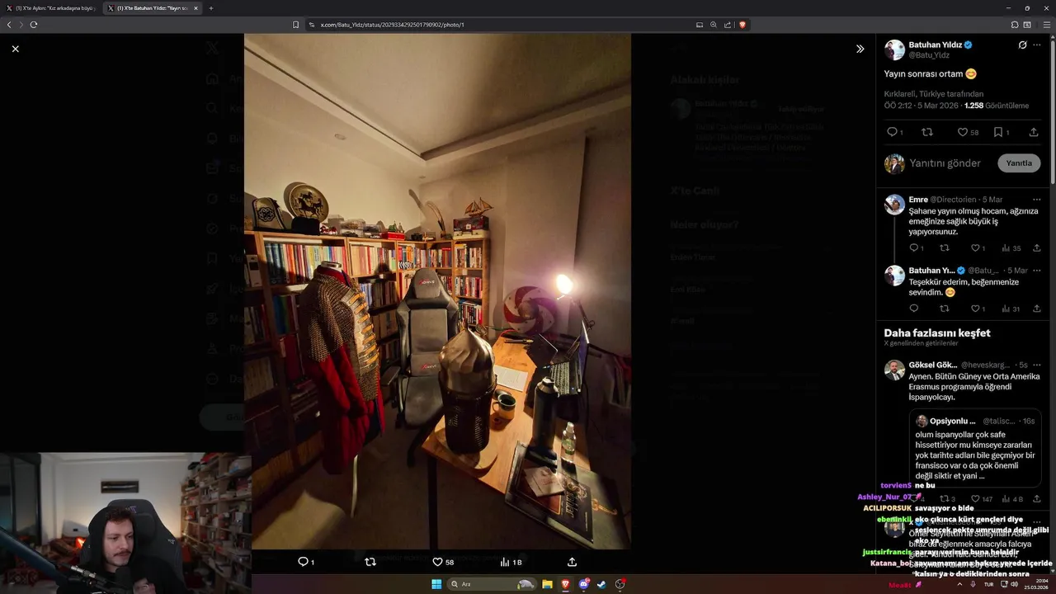Open the Windows Start menu
This screenshot has height=594, width=1056.
click(436, 584)
